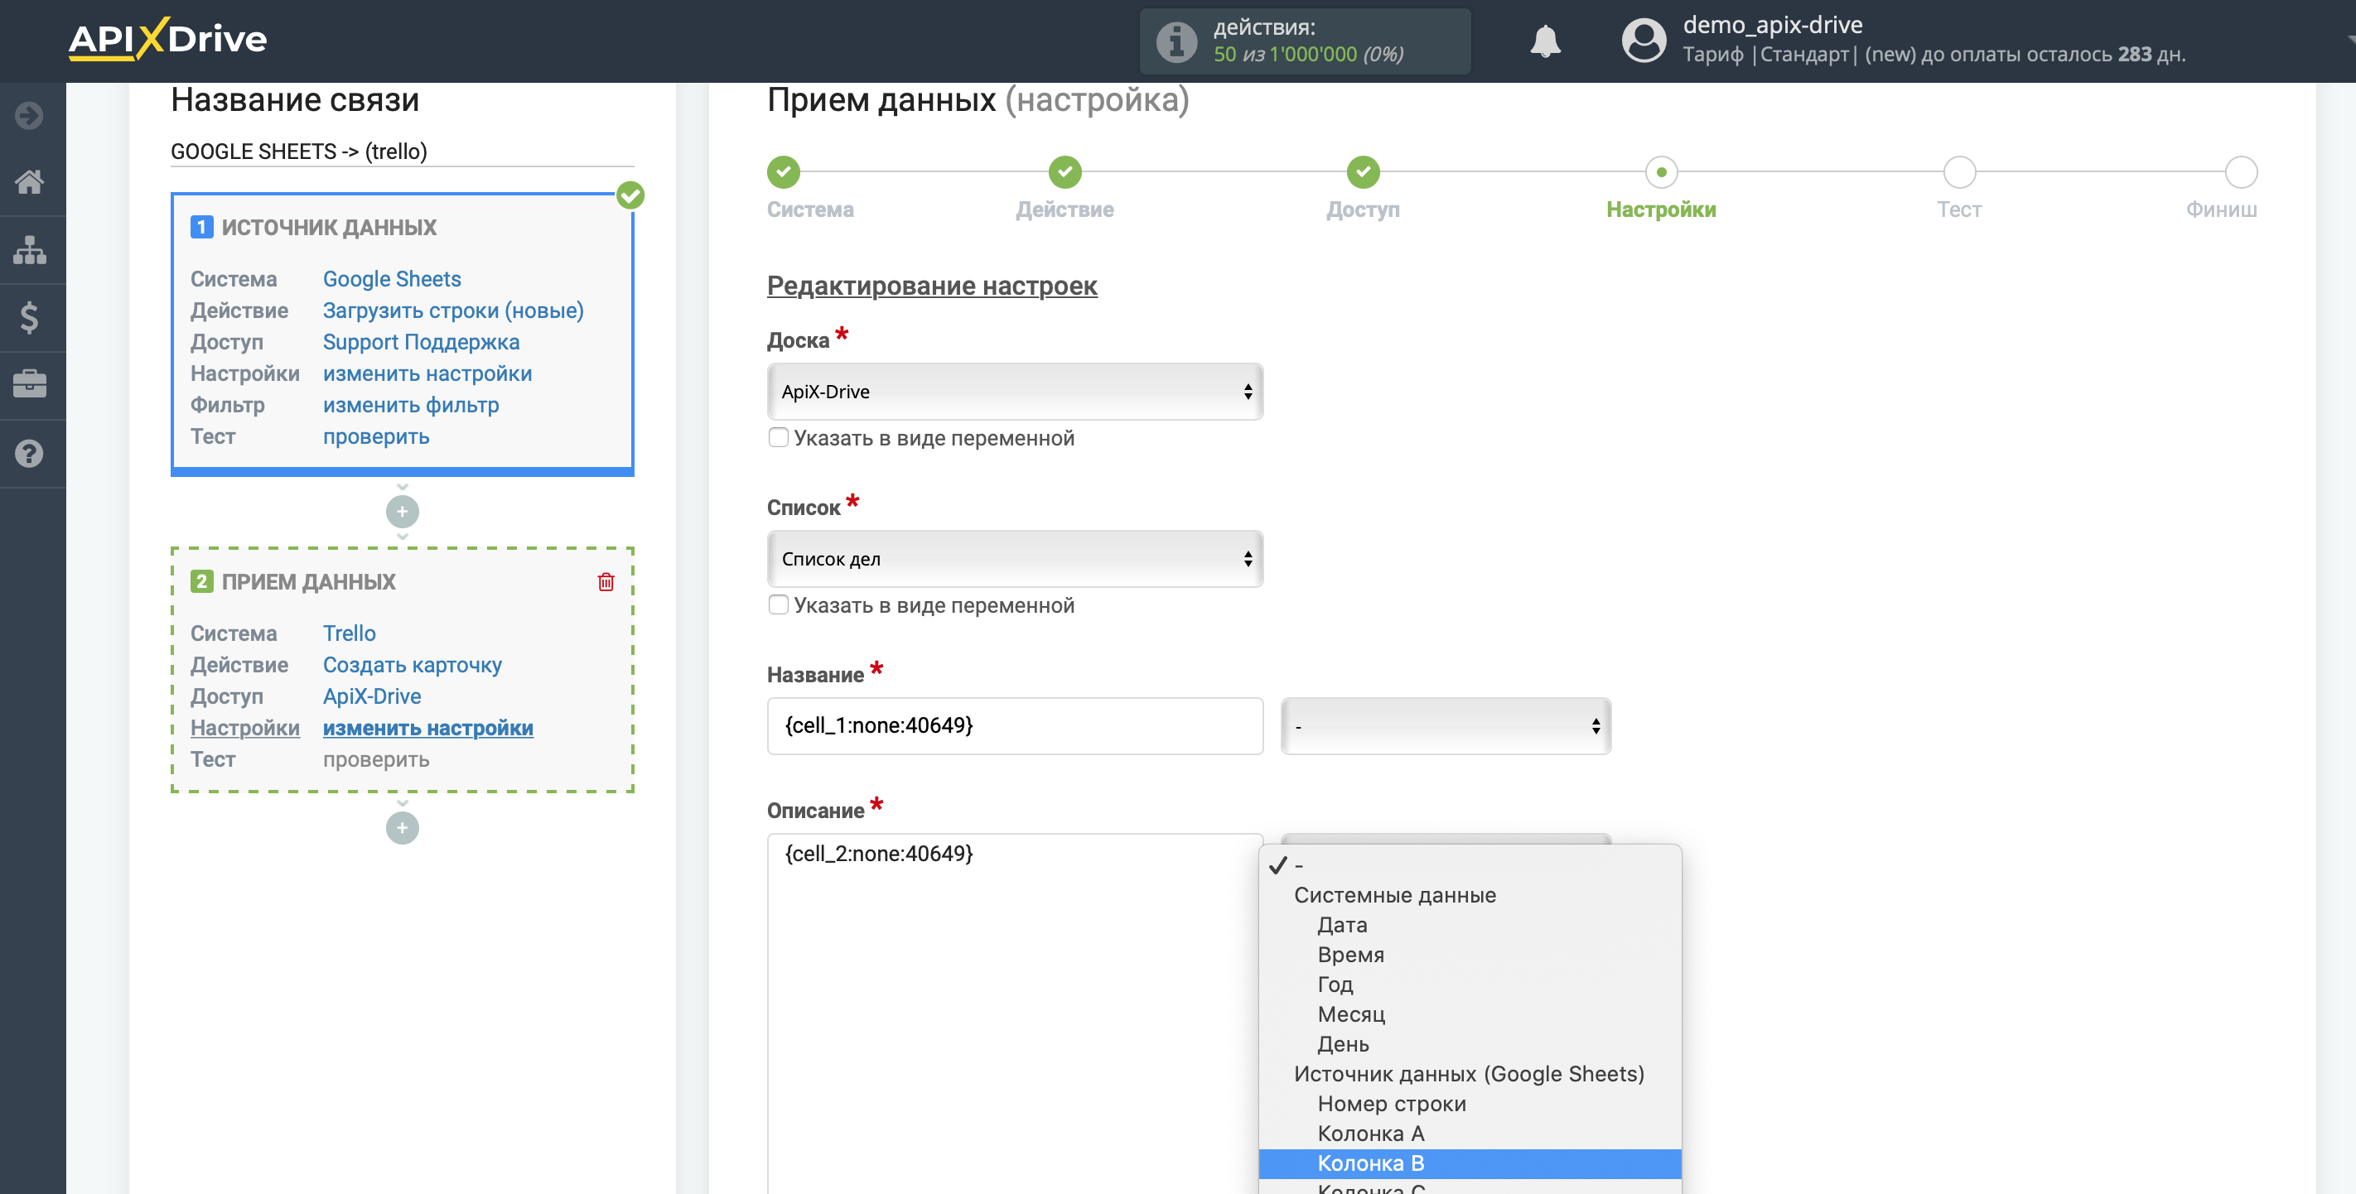2356x1194 pixels.
Task: Click the actions info icon
Action: [x=1176, y=41]
